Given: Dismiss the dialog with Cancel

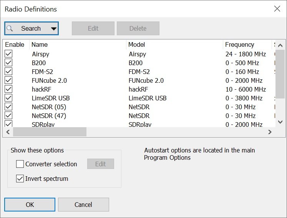Looking at the screenshot, I should click(x=83, y=205).
